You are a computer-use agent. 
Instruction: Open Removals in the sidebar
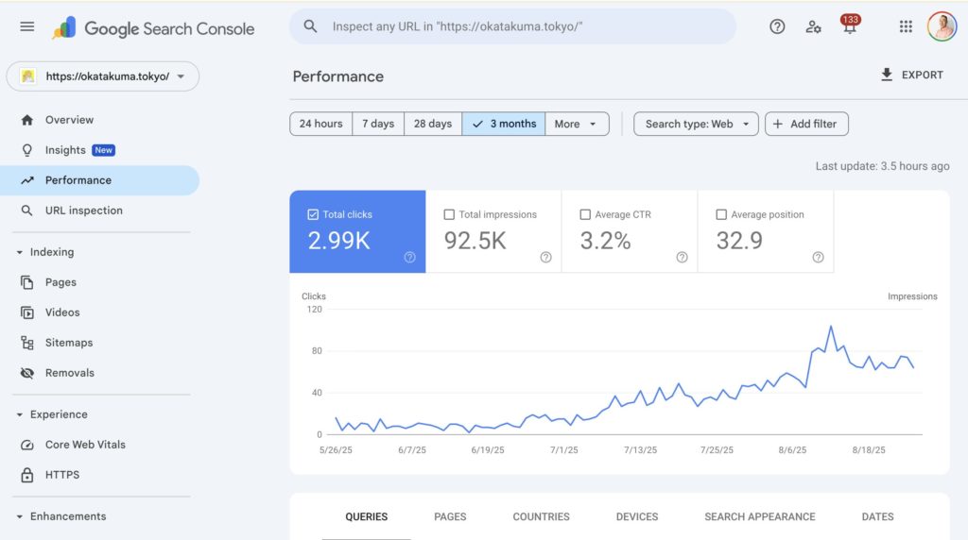click(x=100, y=373)
